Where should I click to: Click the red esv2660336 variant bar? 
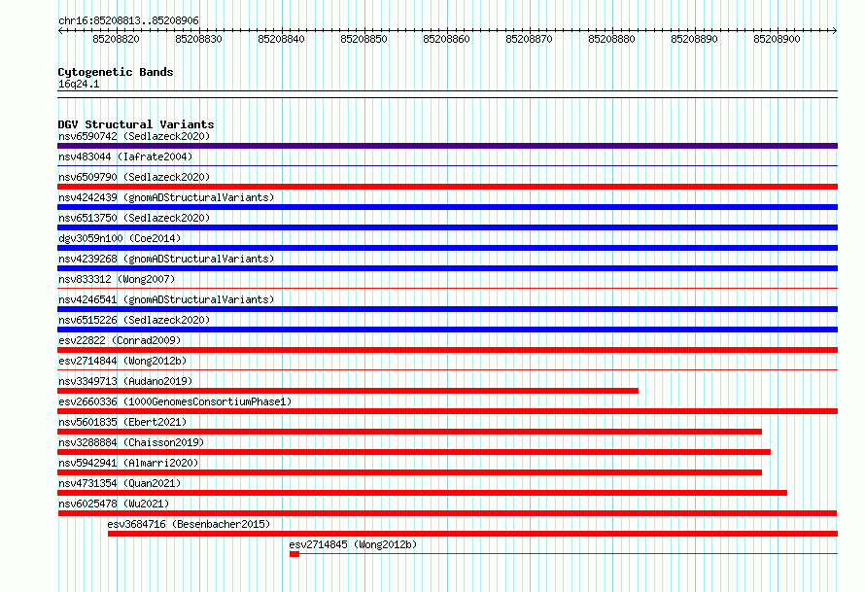tap(447, 411)
